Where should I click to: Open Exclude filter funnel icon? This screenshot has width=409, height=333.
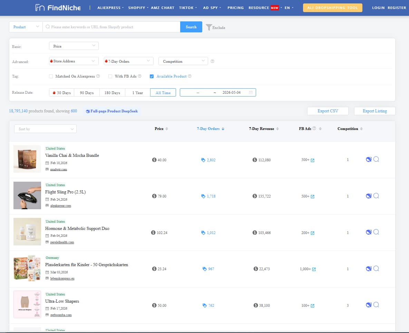[x=209, y=27]
